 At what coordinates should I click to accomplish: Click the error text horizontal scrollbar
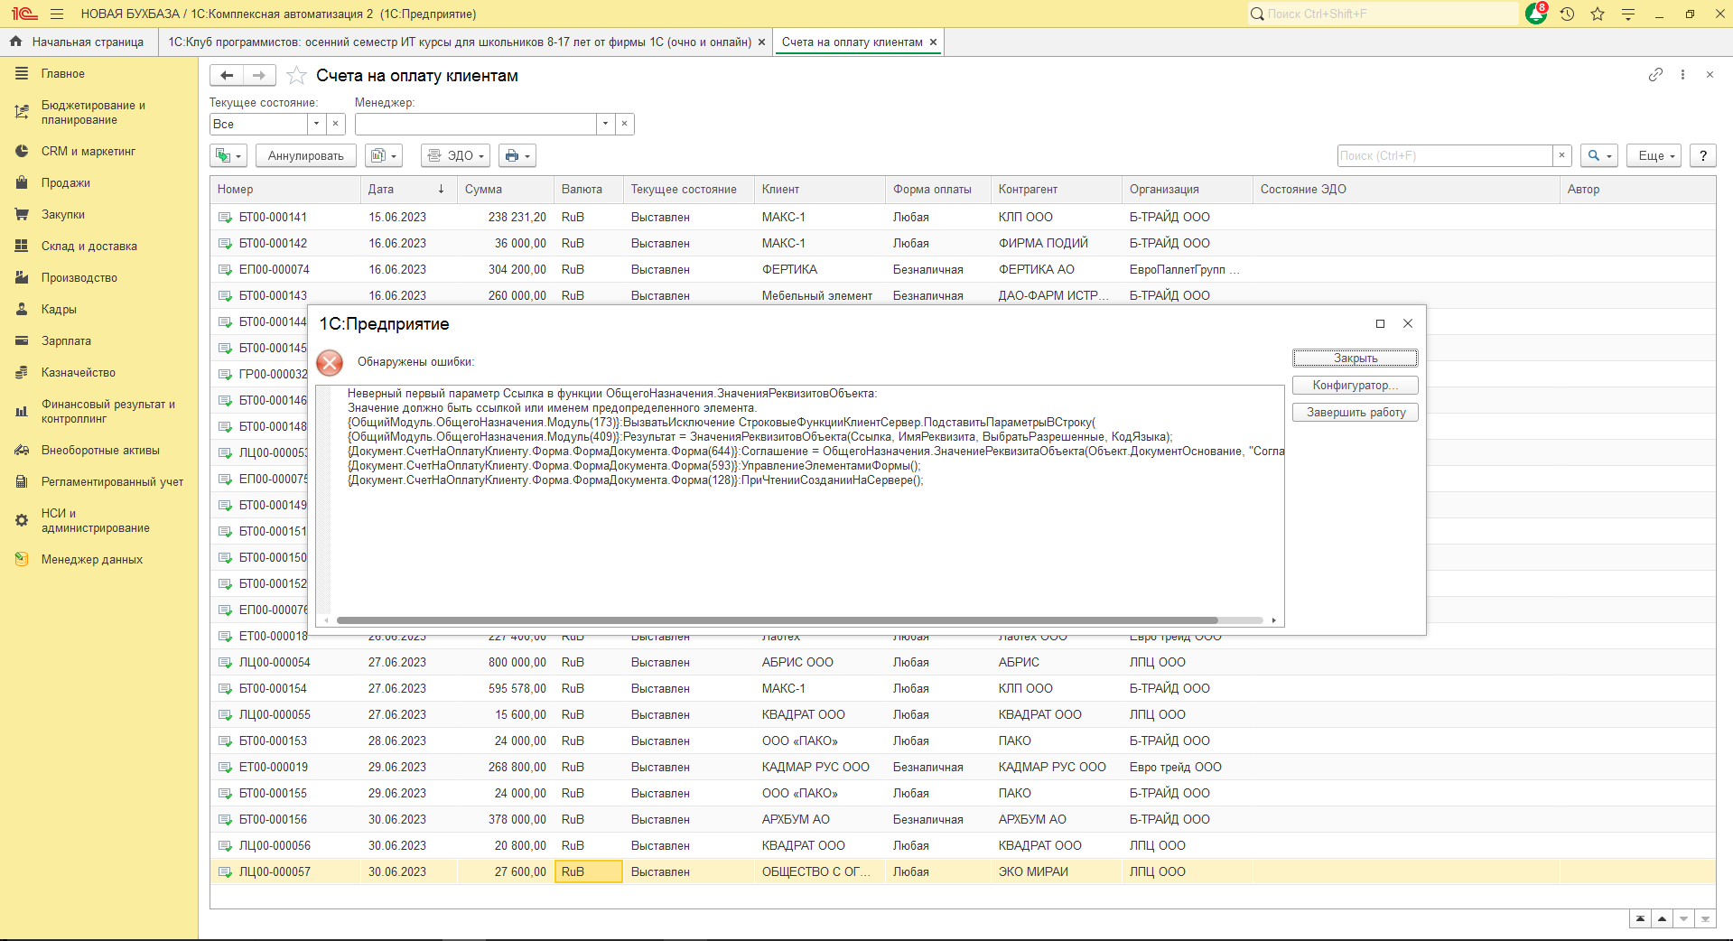click(x=777, y=620)
